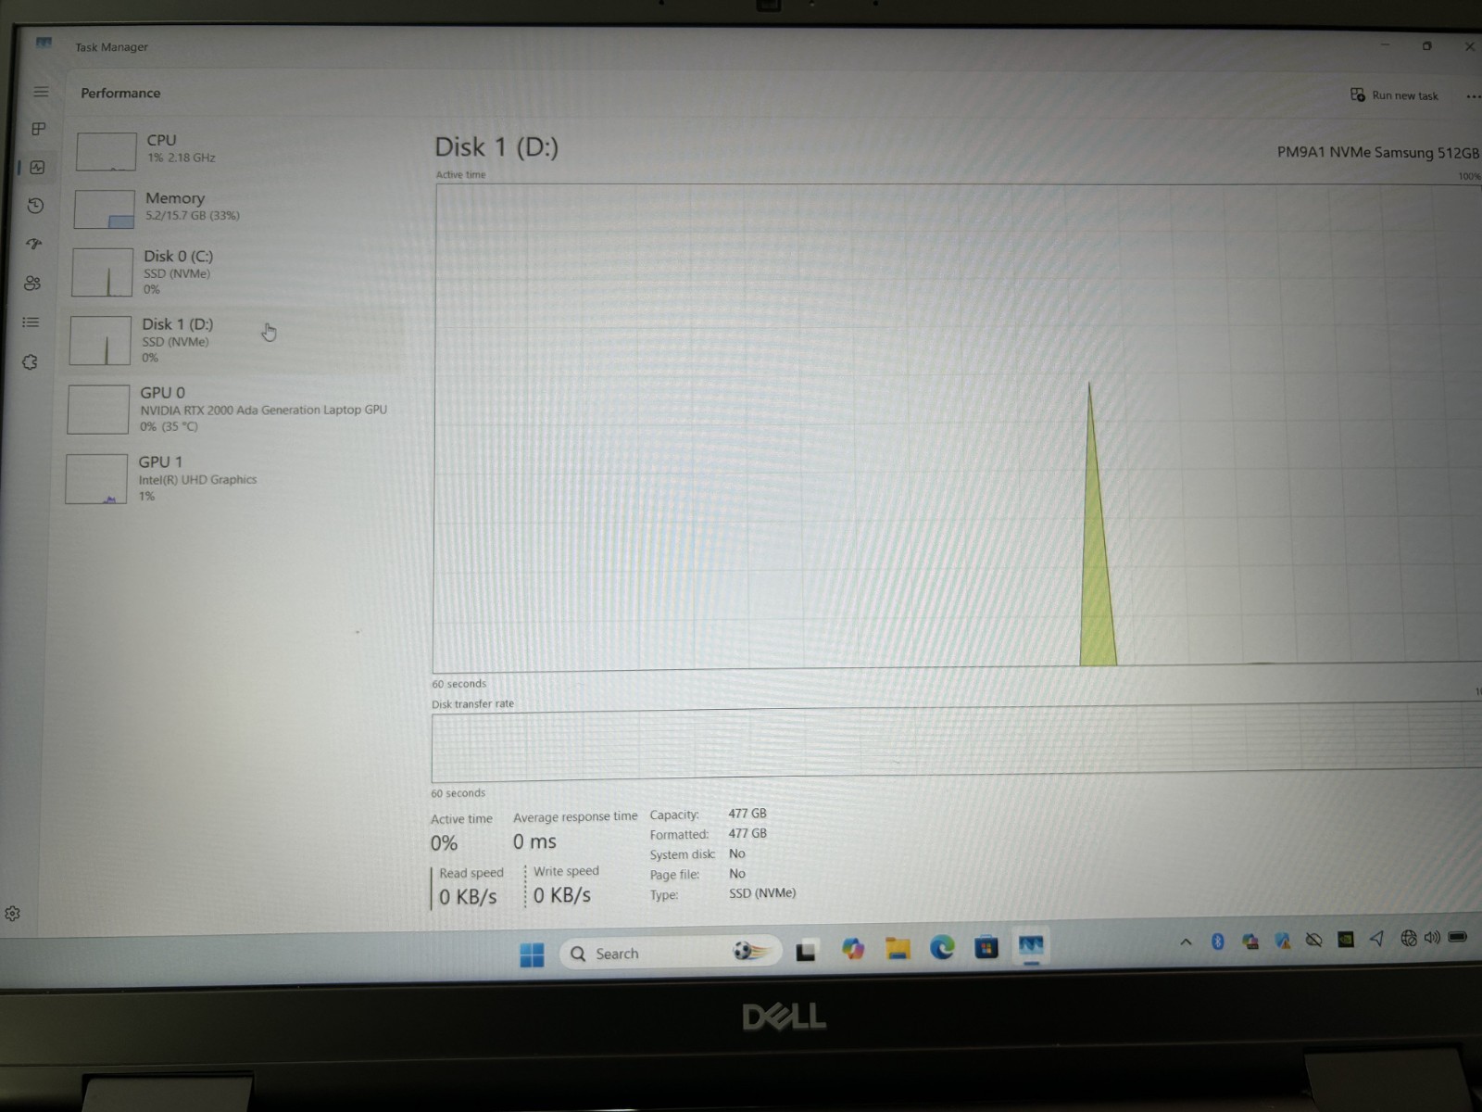Screen dimensions: 1482x1112
Task: Open File Explorer from taskbar
Action: pyautogui.click(x=898, y=948)
